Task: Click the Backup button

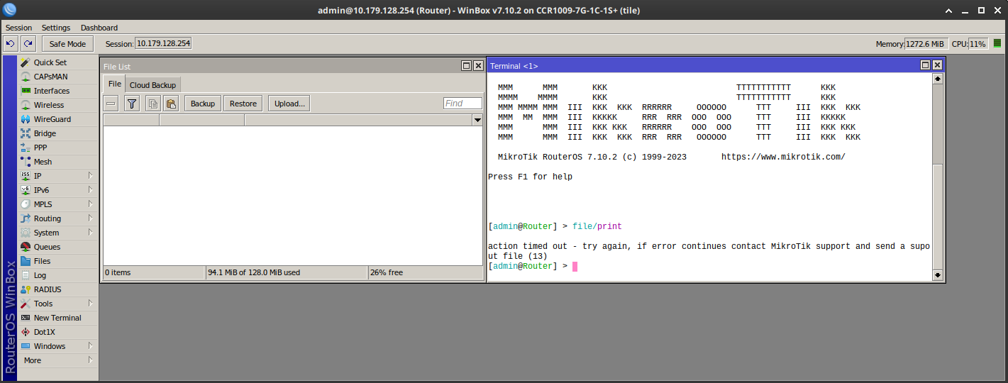Action: (203, 104)
